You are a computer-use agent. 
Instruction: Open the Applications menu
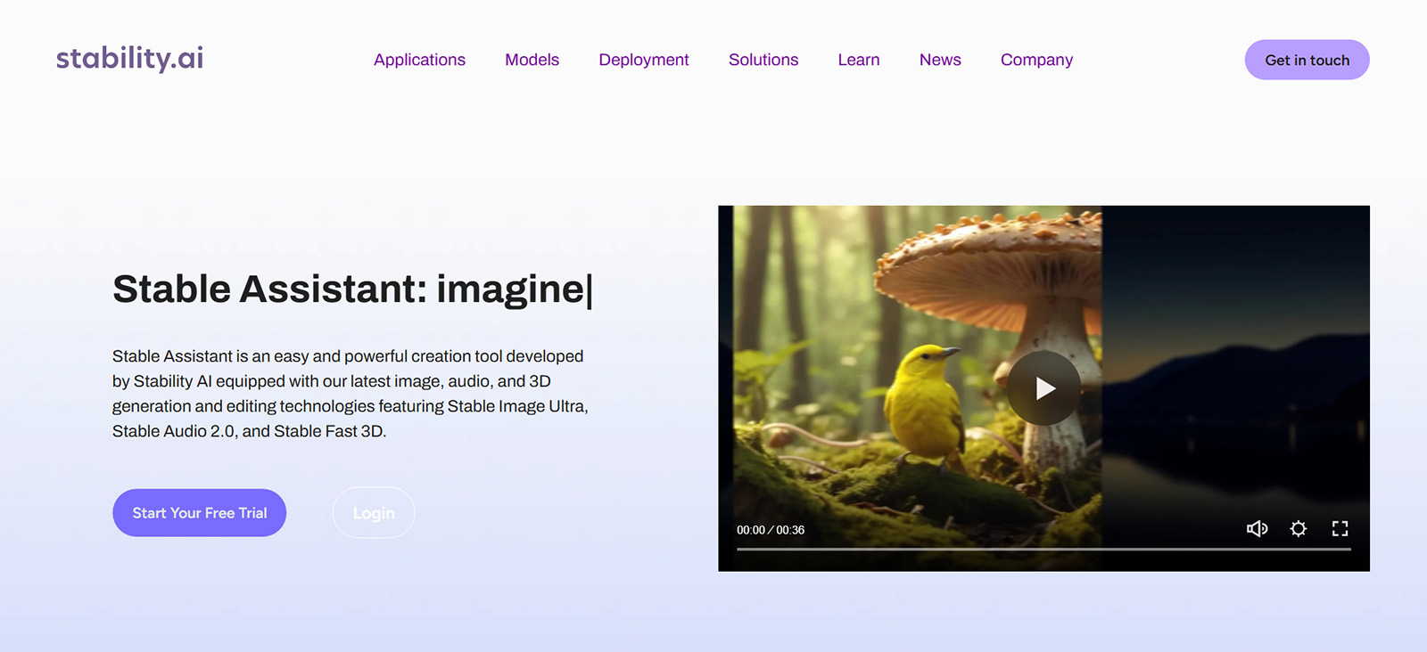coord(419,60)
